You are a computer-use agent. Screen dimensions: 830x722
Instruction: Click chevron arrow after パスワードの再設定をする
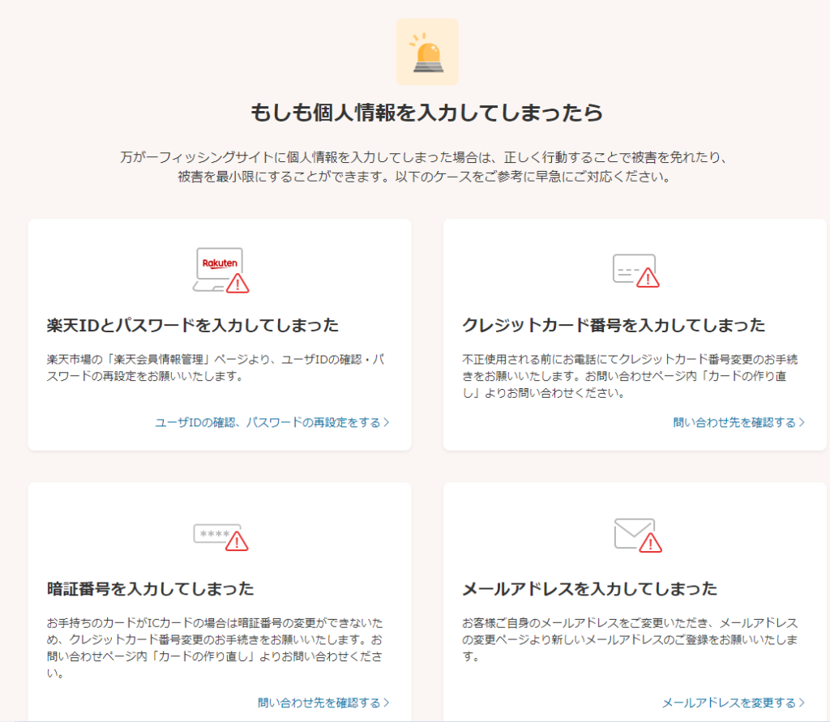[387, 422]
